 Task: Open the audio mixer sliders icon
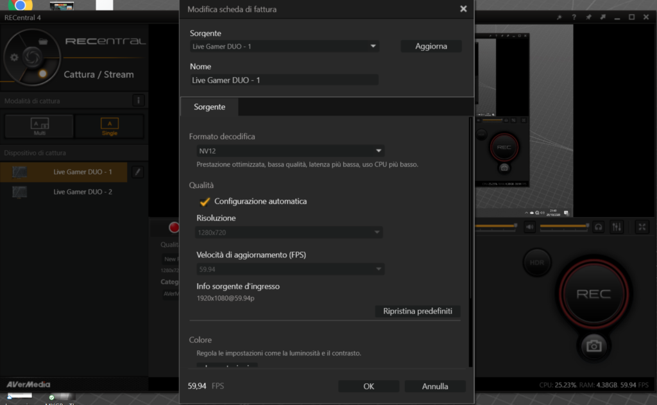coord(617,227)
